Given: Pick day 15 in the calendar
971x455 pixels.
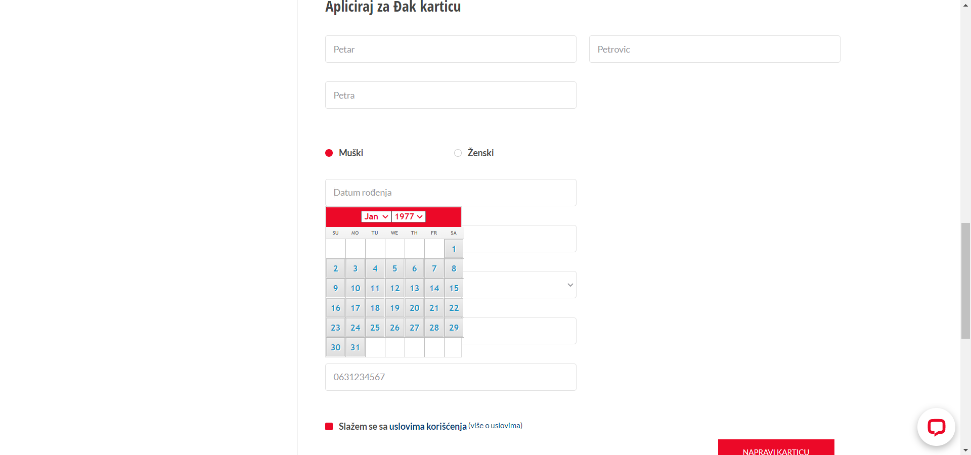Looking at the screenshot, I should tap(454, 288).
